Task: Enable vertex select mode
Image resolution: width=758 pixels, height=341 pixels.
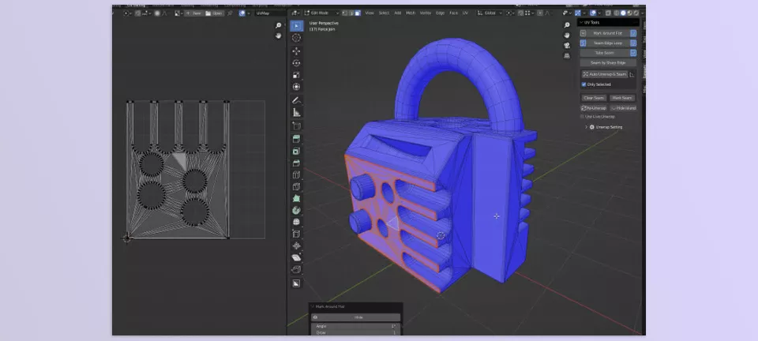Action: [345, 13]
